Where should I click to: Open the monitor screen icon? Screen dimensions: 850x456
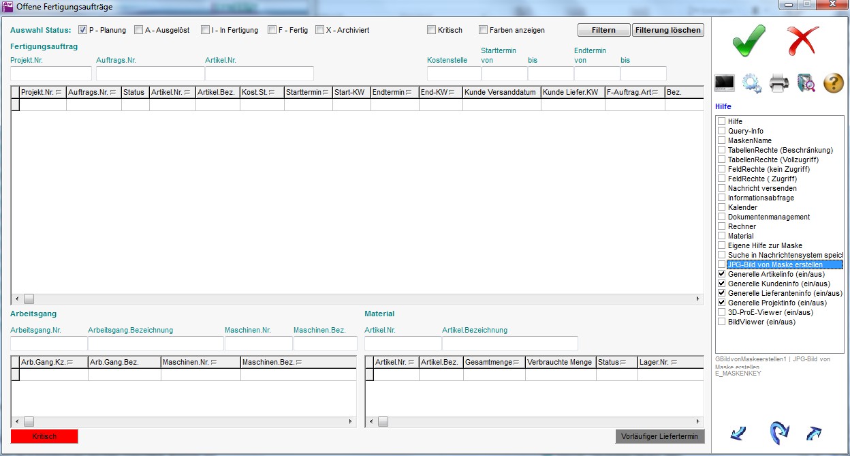[x=724, y=83]
